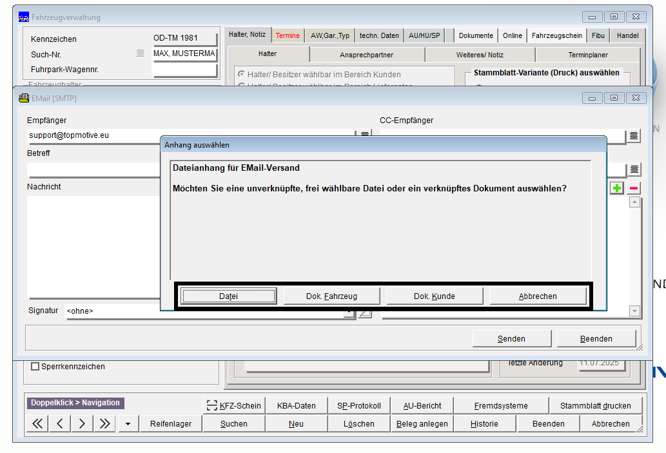Screen dimensions: 666x453
Task: Select the Halter sub-tab
Action: (268, 53)
